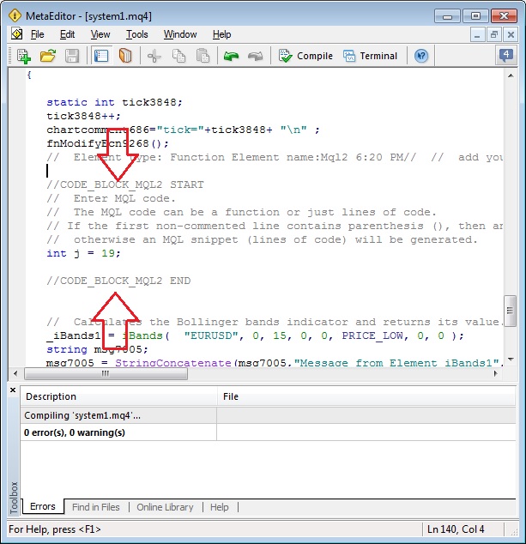Click the Toolbox vertical label
The width and height of the screenshot is (526, 544).
13,498
